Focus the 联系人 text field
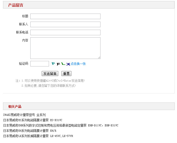The width and height of the screenshot is (177, 143). pos(65,24)
